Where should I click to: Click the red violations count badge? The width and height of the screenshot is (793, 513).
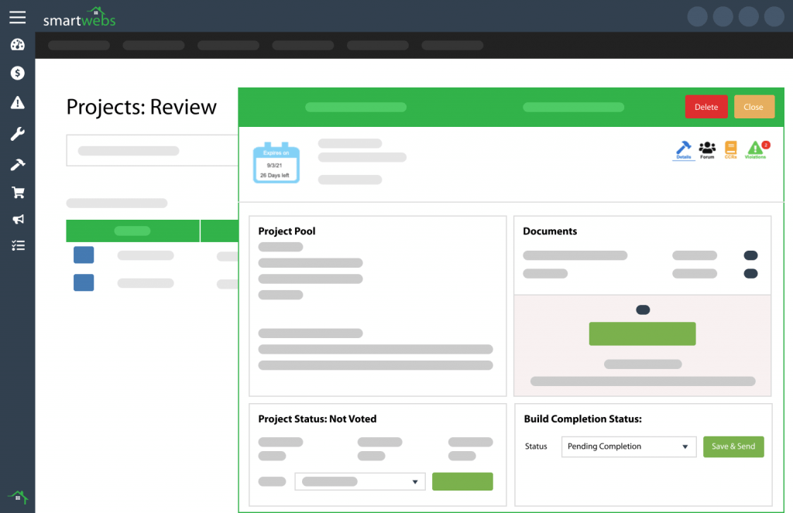766,145
